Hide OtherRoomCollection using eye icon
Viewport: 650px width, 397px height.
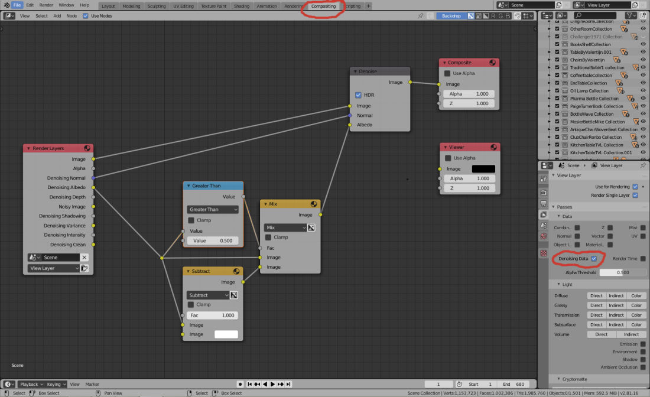pos(643,29)
